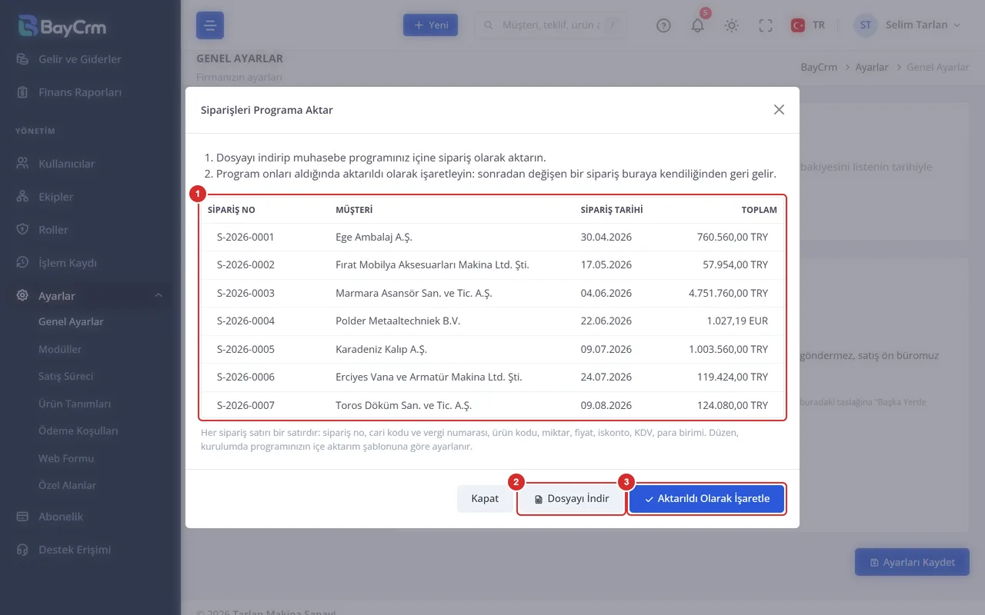985x615 pixels.
Task: Open the notifications bell icon
Action: point(697,25)
